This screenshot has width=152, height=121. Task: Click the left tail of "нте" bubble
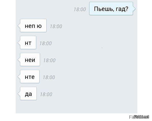(x=19, y=77)
